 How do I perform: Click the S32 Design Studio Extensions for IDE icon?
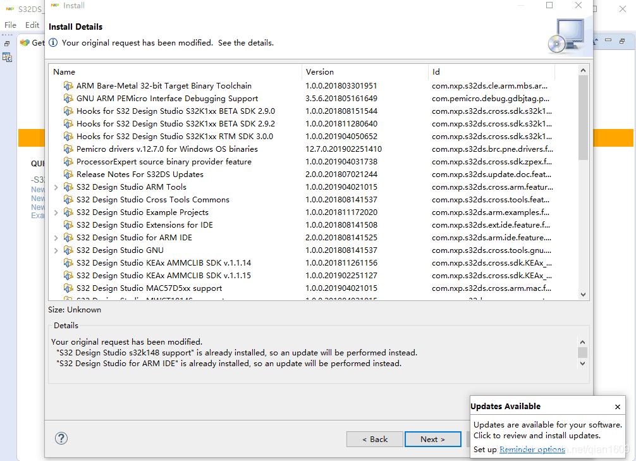click(x=68, y=225)
